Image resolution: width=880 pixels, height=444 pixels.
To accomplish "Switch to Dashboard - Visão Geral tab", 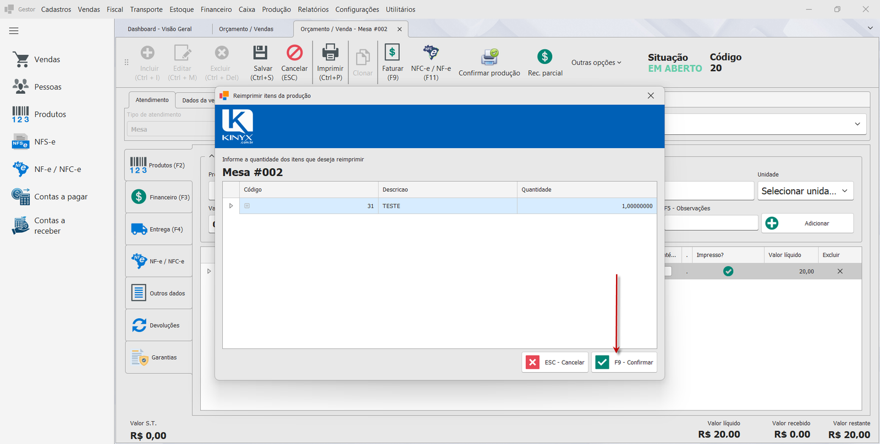I will coord(159,29).
